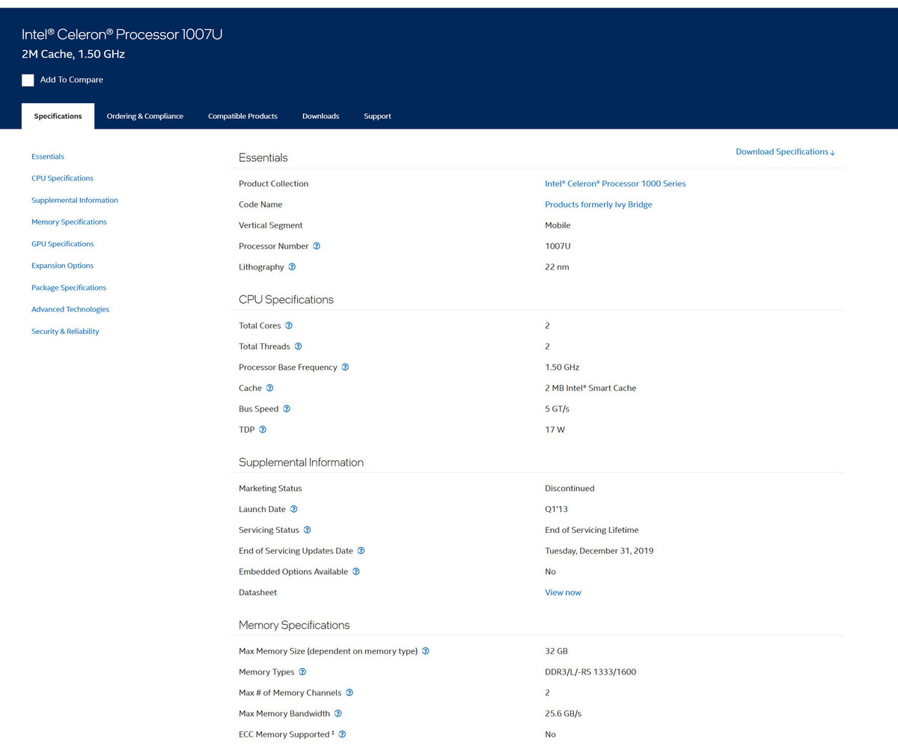Switch to the Downloads tab
This screenshot has height=753, width=898.
[320, 116]
